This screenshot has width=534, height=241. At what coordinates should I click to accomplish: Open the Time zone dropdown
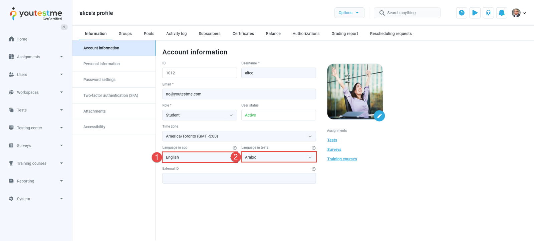[239, 136]
